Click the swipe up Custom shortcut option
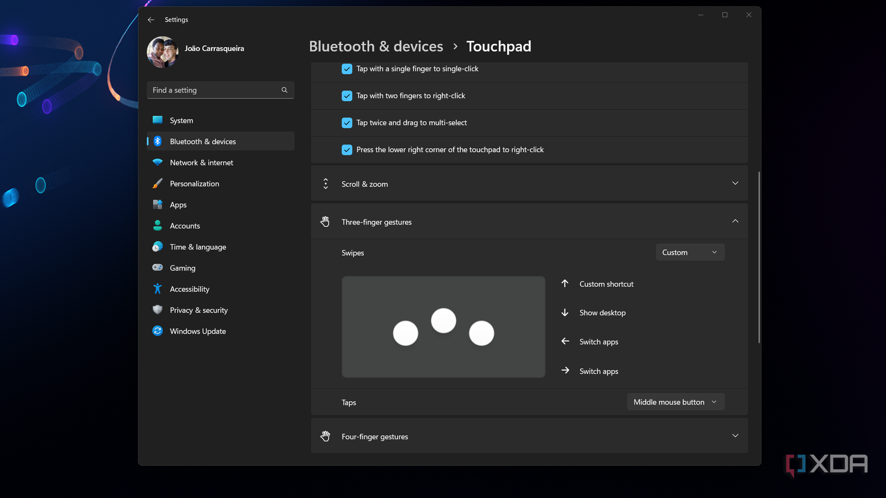Screen dimensions: 886x498 tap(606, 284)
